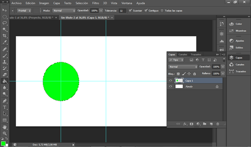Create a new group folder icon
The height and width of the screenshot is (147, 251).
[205, 124]
